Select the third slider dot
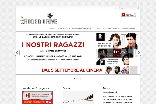Viewport: 156px width, 104px height. tap(79, 79)
